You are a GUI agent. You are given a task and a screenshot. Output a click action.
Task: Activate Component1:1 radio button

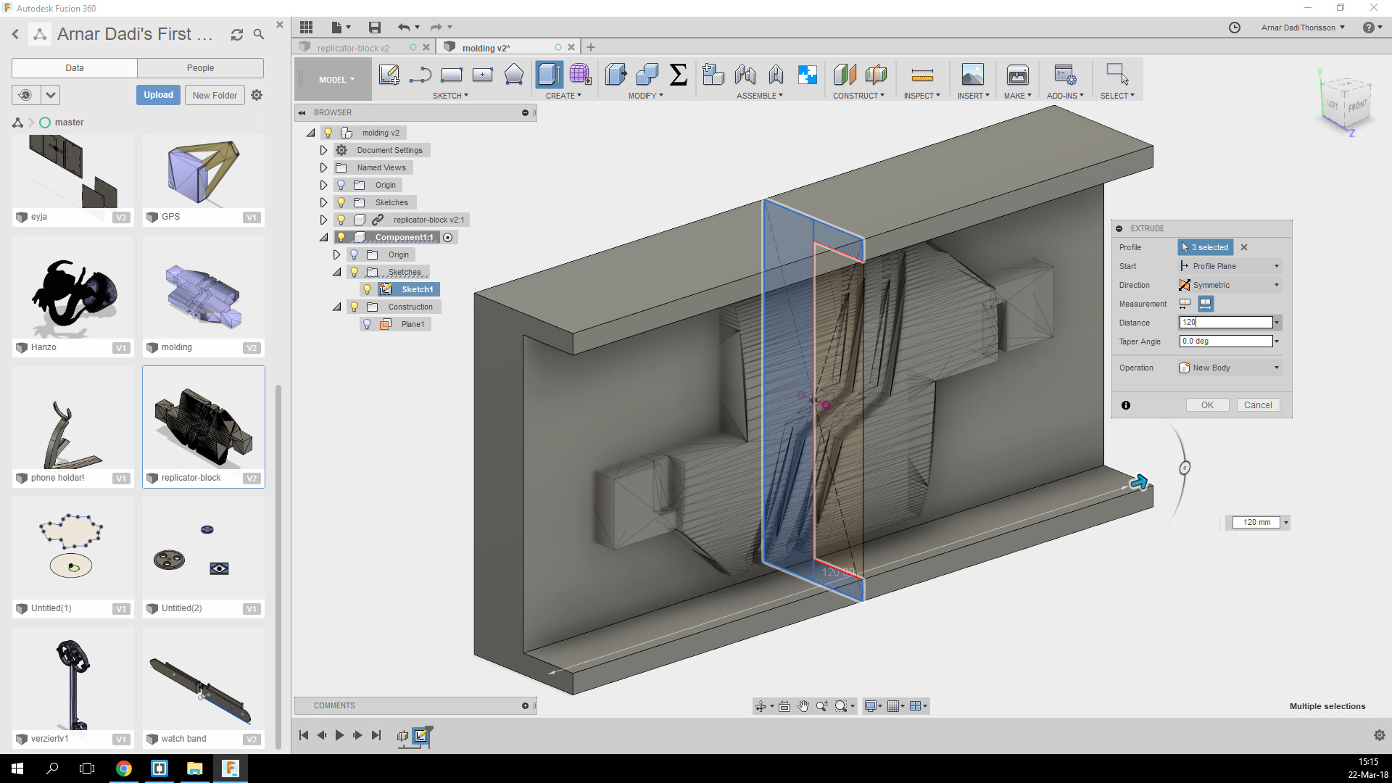coord(448,238)
